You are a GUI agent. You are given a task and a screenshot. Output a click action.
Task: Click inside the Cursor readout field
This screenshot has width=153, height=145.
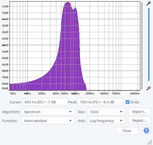click(45, 102)
